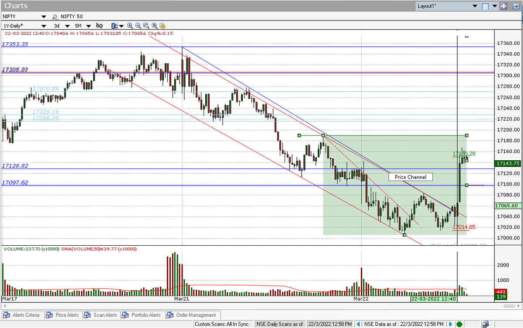
Task: Click the Mar22 date axis label
Action: [361, 299]
